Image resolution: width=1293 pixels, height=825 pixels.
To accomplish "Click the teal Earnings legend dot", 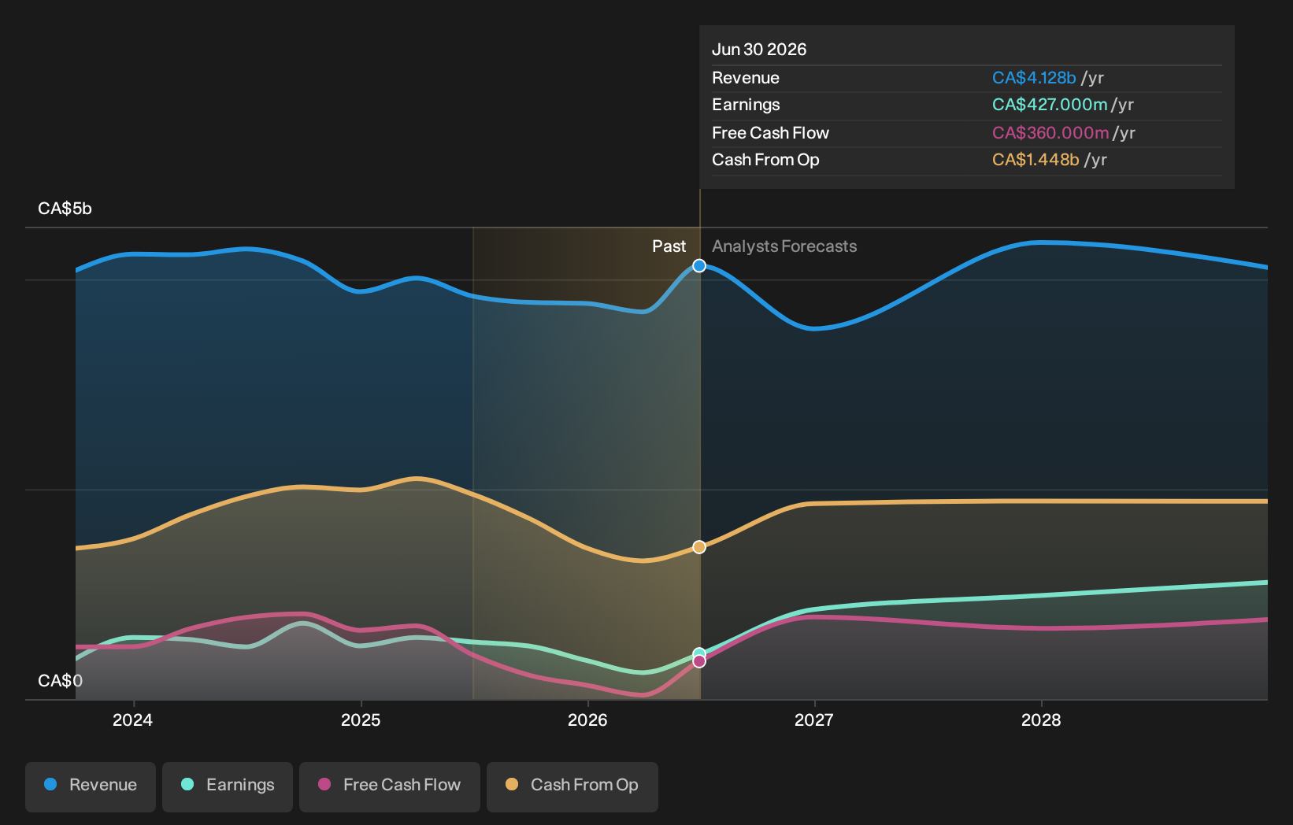I will (x=187, y=784).
